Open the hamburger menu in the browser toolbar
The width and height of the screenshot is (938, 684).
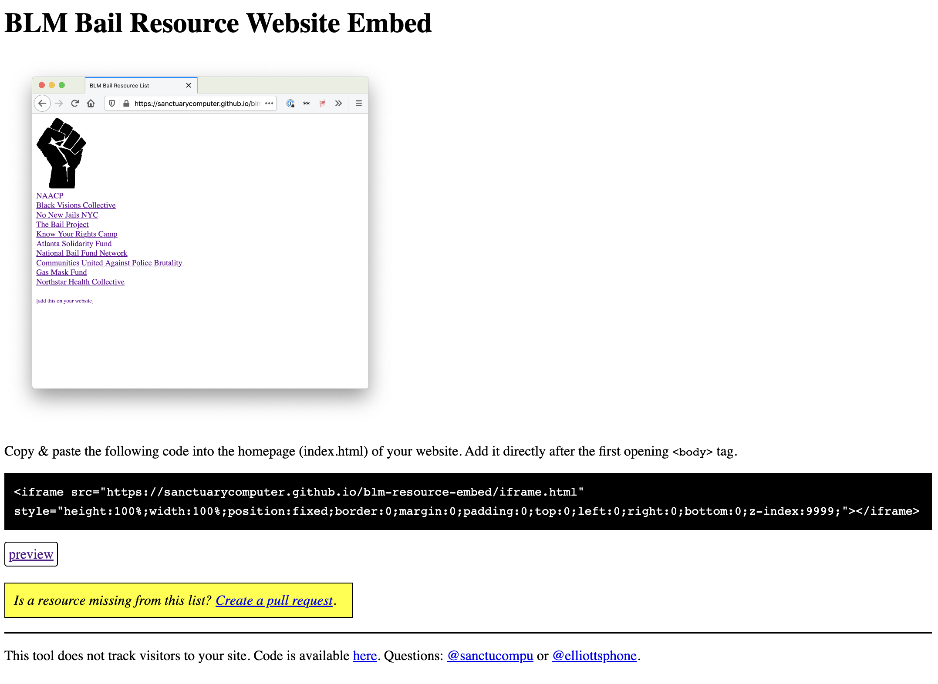point(359,104)
